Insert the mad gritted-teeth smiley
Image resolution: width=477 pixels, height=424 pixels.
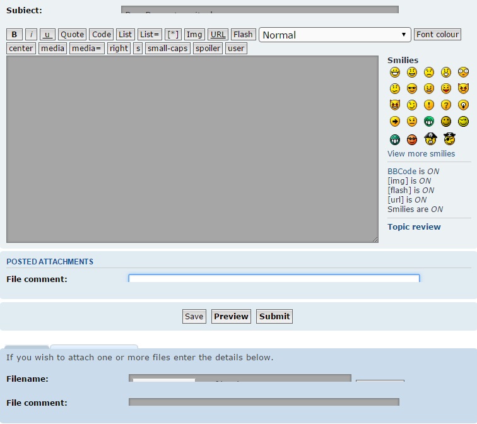tap(429, 89)
